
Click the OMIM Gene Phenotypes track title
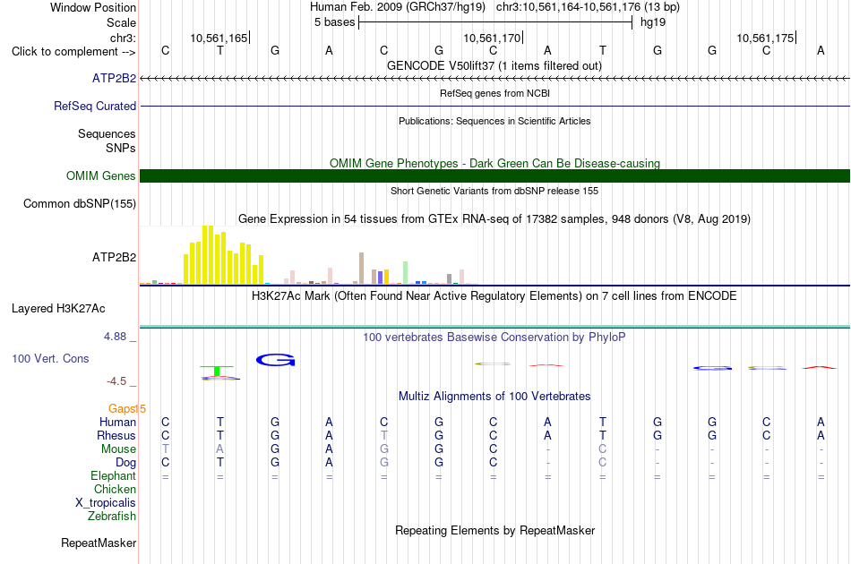[494, 163]
